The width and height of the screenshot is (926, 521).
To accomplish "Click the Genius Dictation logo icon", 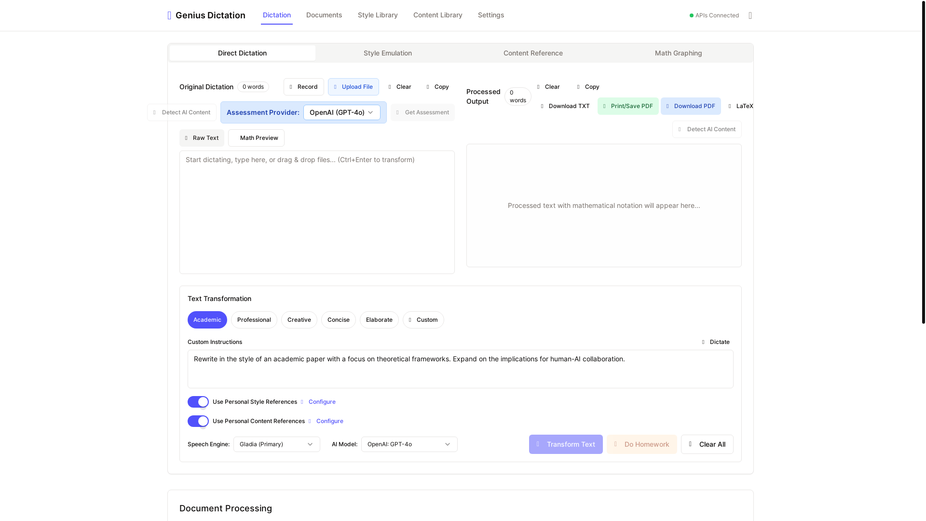I will point(169,15).
